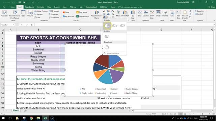Viewport: 216px width, 121px height.
Task: Insert a Column sparkline
Action: 145,13
